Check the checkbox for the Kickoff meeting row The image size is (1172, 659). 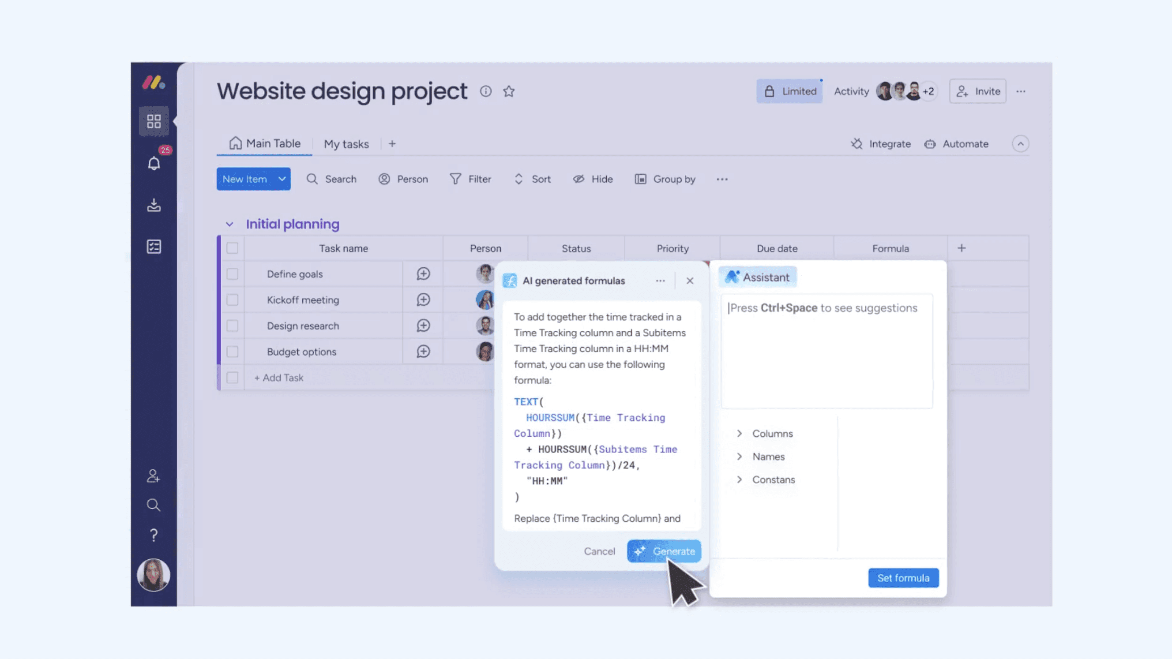233,300
